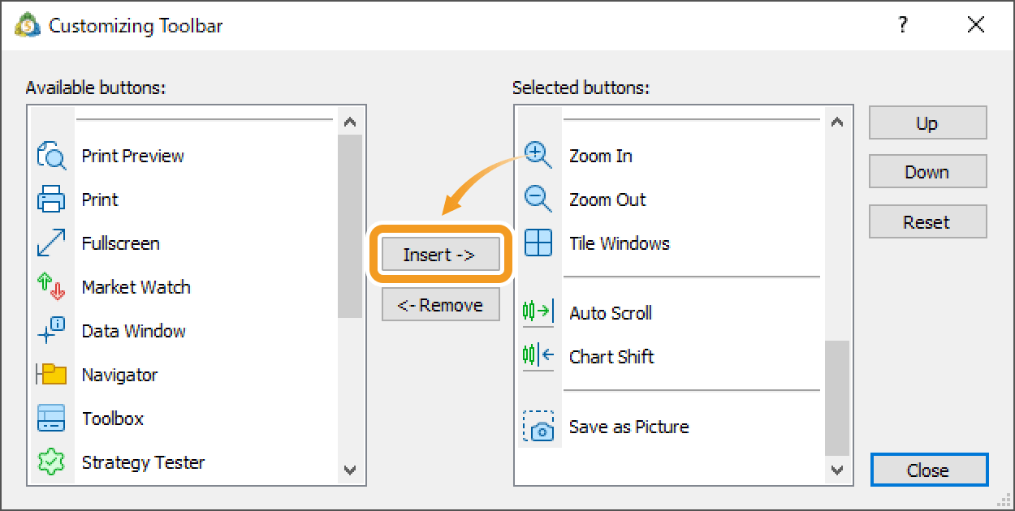Choose the Toolbox panel icon
Image resolution: width=1015 pixels, height=511 pixels.
click(51, 418)
